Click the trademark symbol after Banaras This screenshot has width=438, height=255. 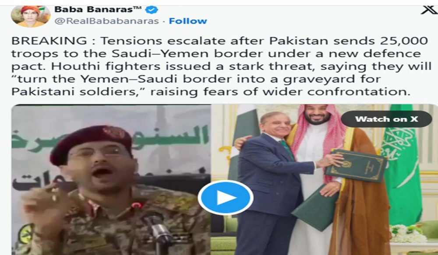[137, 8]
